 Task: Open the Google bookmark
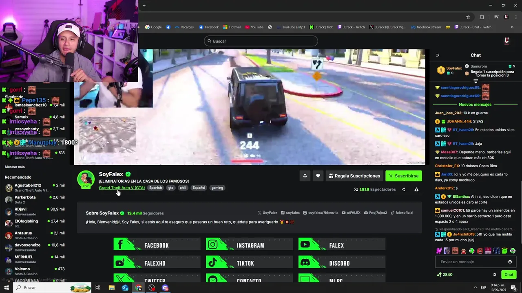pyautogui.click(x=153, y=27)
